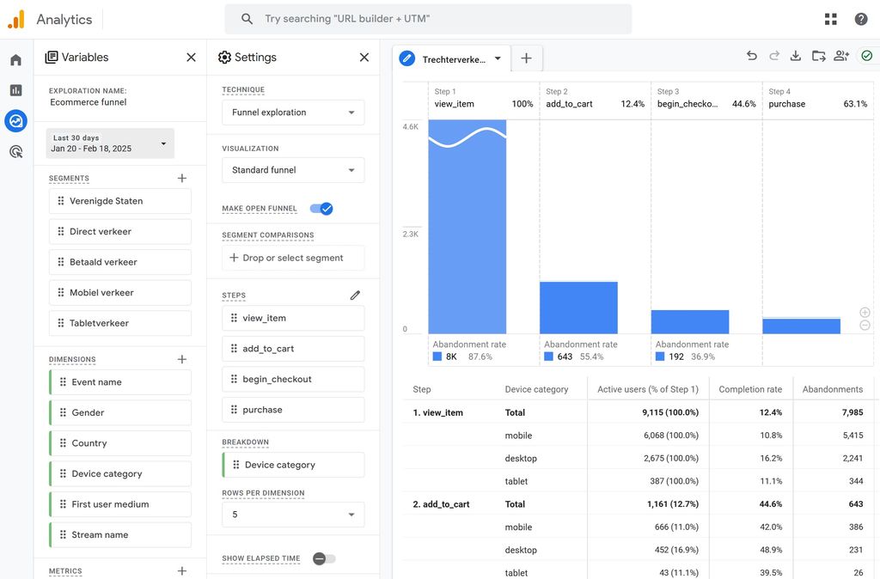This screenshot has width=880, height=579.
Task: Edit the exploration name Ecommerce funnel
Action: (x=89, y=102)
